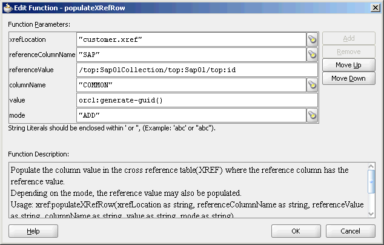Click the flashlight icon beside columnName field
The width and height of the screenshot is (384, 245).
point(313,85)
